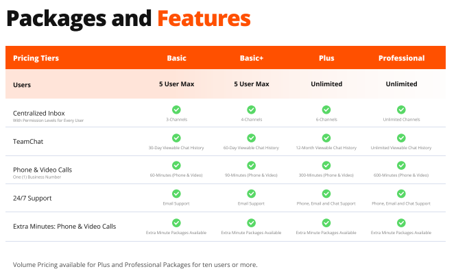Image resolution: width=456 pixels, height=280 pixels.
Task: Click the Basic Phone & Video Calls checkmark
Action: pyautogui.click(x=176, y=165)
